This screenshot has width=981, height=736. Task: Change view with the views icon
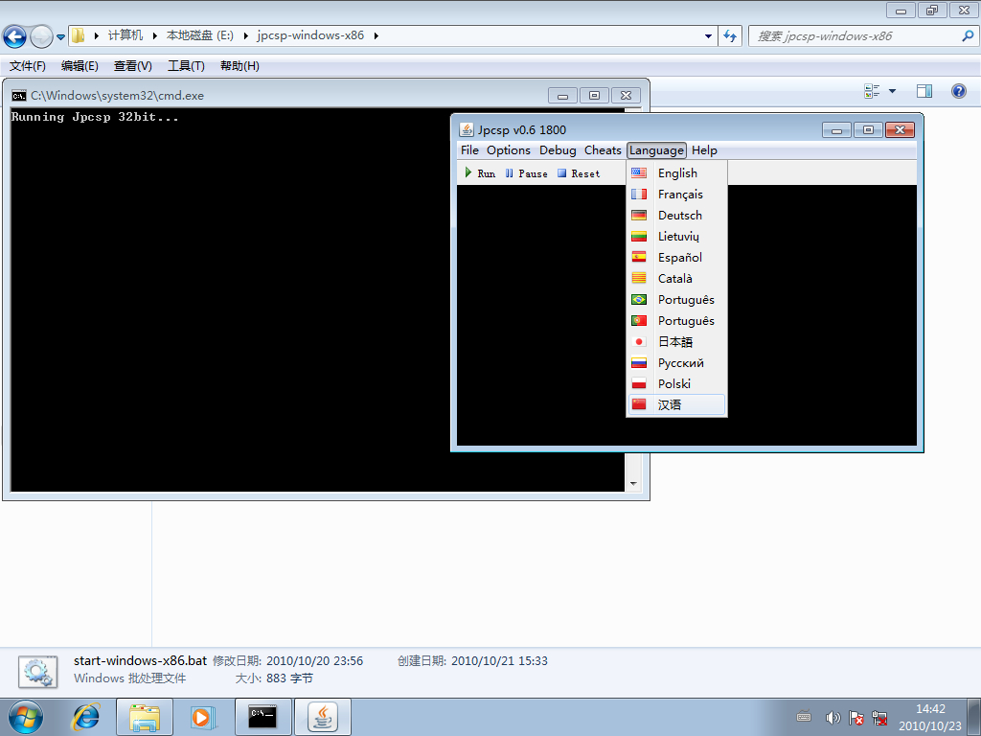(872, 91)
